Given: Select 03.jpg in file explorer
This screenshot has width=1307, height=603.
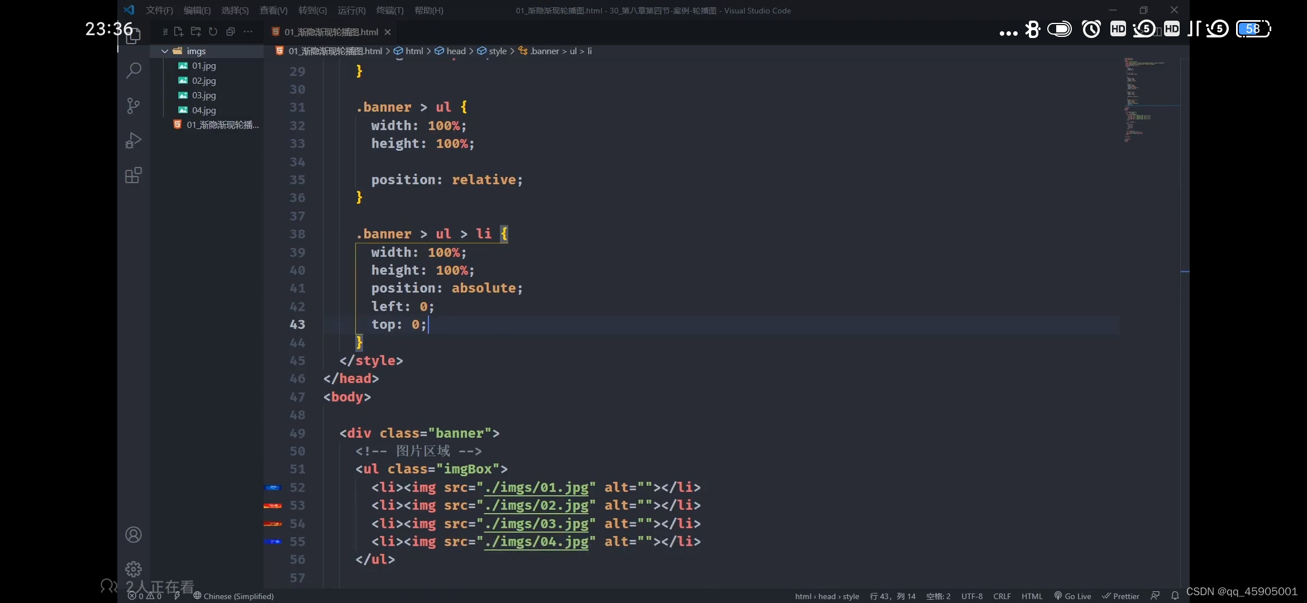Looking at the screenshot, I should pyautogui.click(x=204, y=95).
